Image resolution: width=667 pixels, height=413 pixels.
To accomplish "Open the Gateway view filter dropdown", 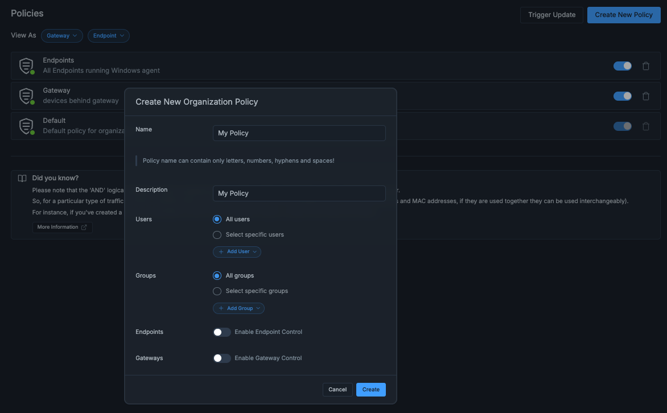I will click(x=61, y=35).
